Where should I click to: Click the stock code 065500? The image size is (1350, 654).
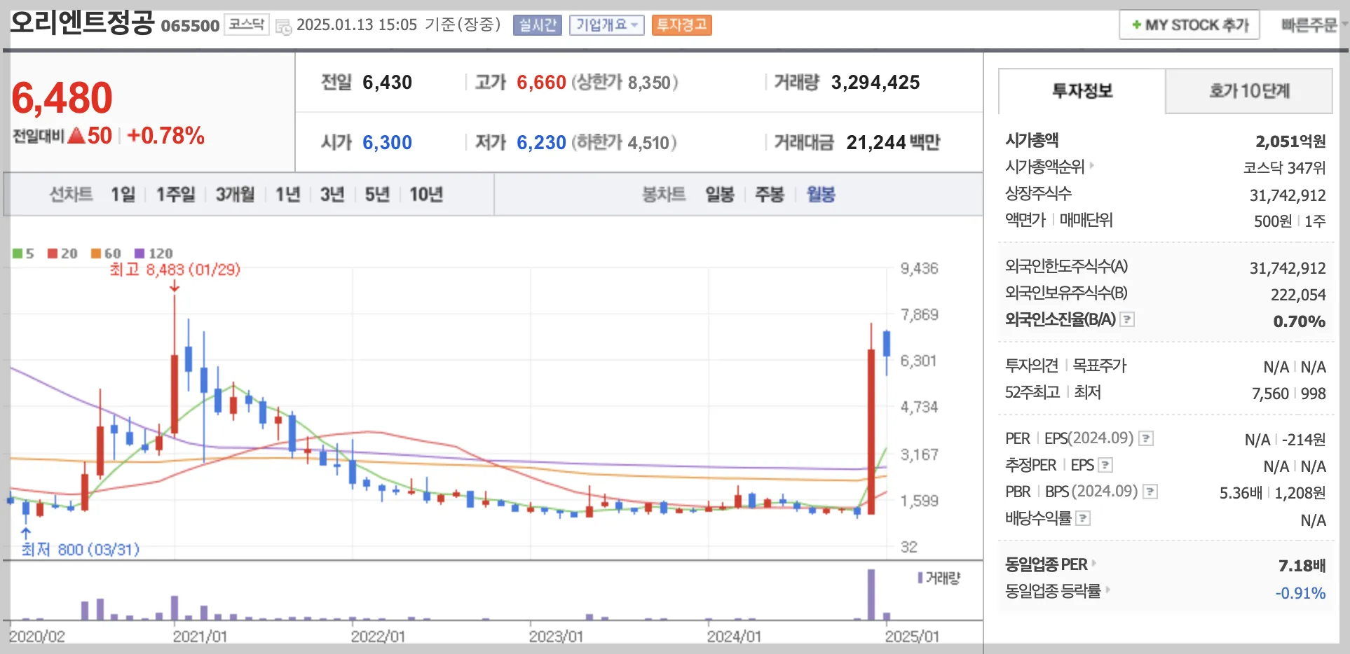click(190, 26)
